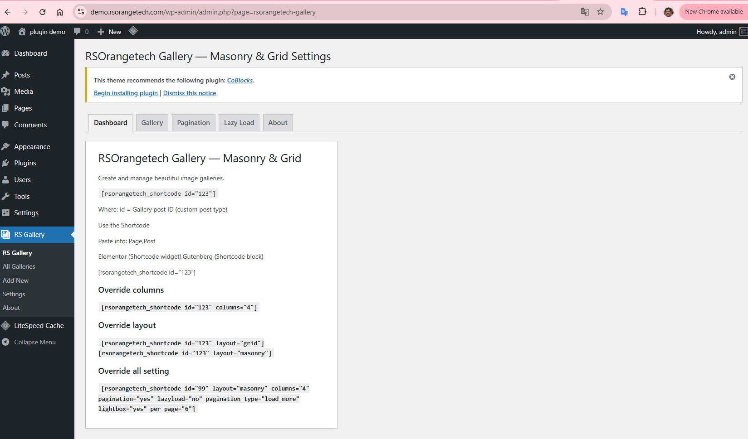Switch to the Gallery tab
Screen dimensions: 748x439
point(152,123)
